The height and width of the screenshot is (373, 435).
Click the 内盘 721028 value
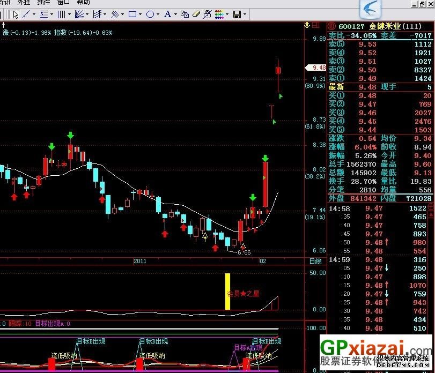pyautogui.click(x=419, y=198)
